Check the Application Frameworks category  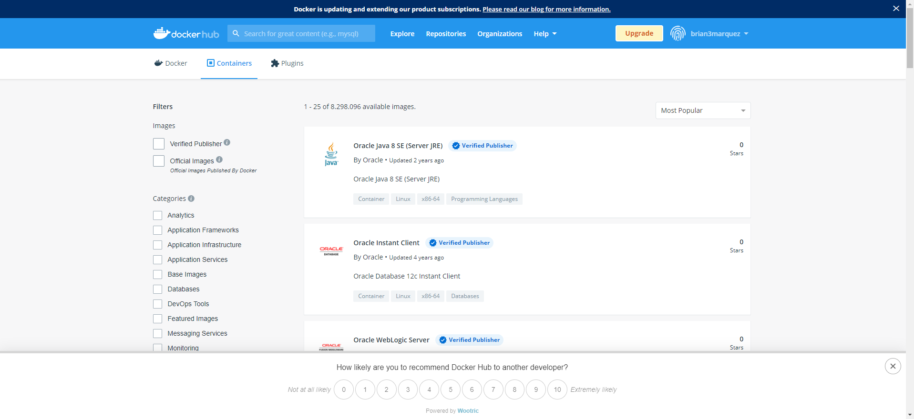click(x=157, y=230)
